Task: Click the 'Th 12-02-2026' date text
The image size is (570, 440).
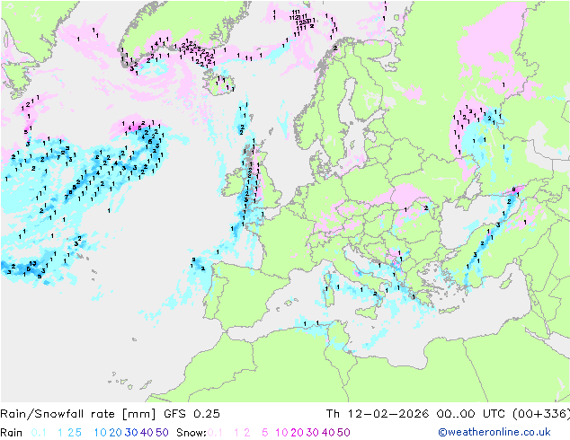Action: tap(378, 414)
